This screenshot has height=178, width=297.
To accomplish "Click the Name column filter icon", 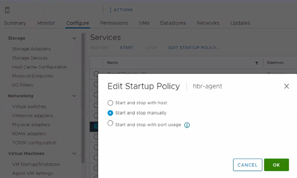I will pyautogui.click(x=257, y=63).
